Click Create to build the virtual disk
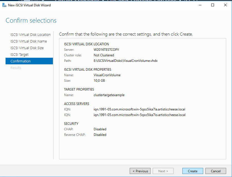Viewport: 232px width, 177px height. (193, 171)
